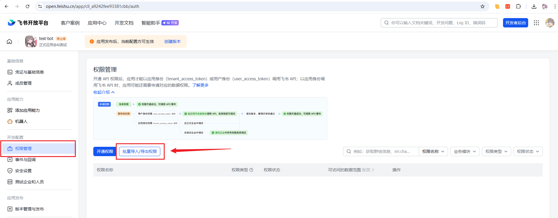The image size is (558, 218).
Task: Reload the page with the refresh icon
Action: coord(27,6)
